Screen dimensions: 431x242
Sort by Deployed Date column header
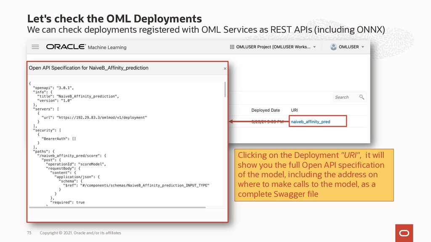(266, 110)
